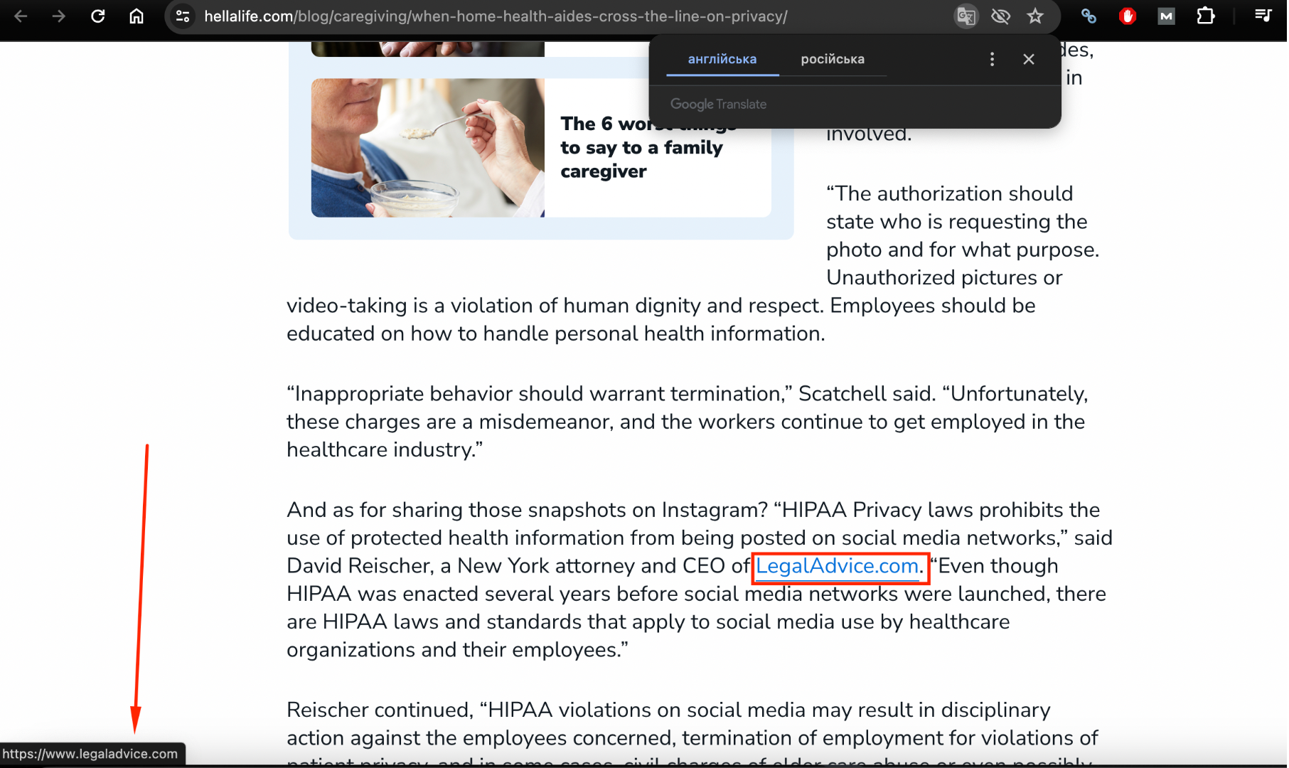Click the gray M extension icon
Viewport: 1289px width, 768px height.
[1166, 16]
